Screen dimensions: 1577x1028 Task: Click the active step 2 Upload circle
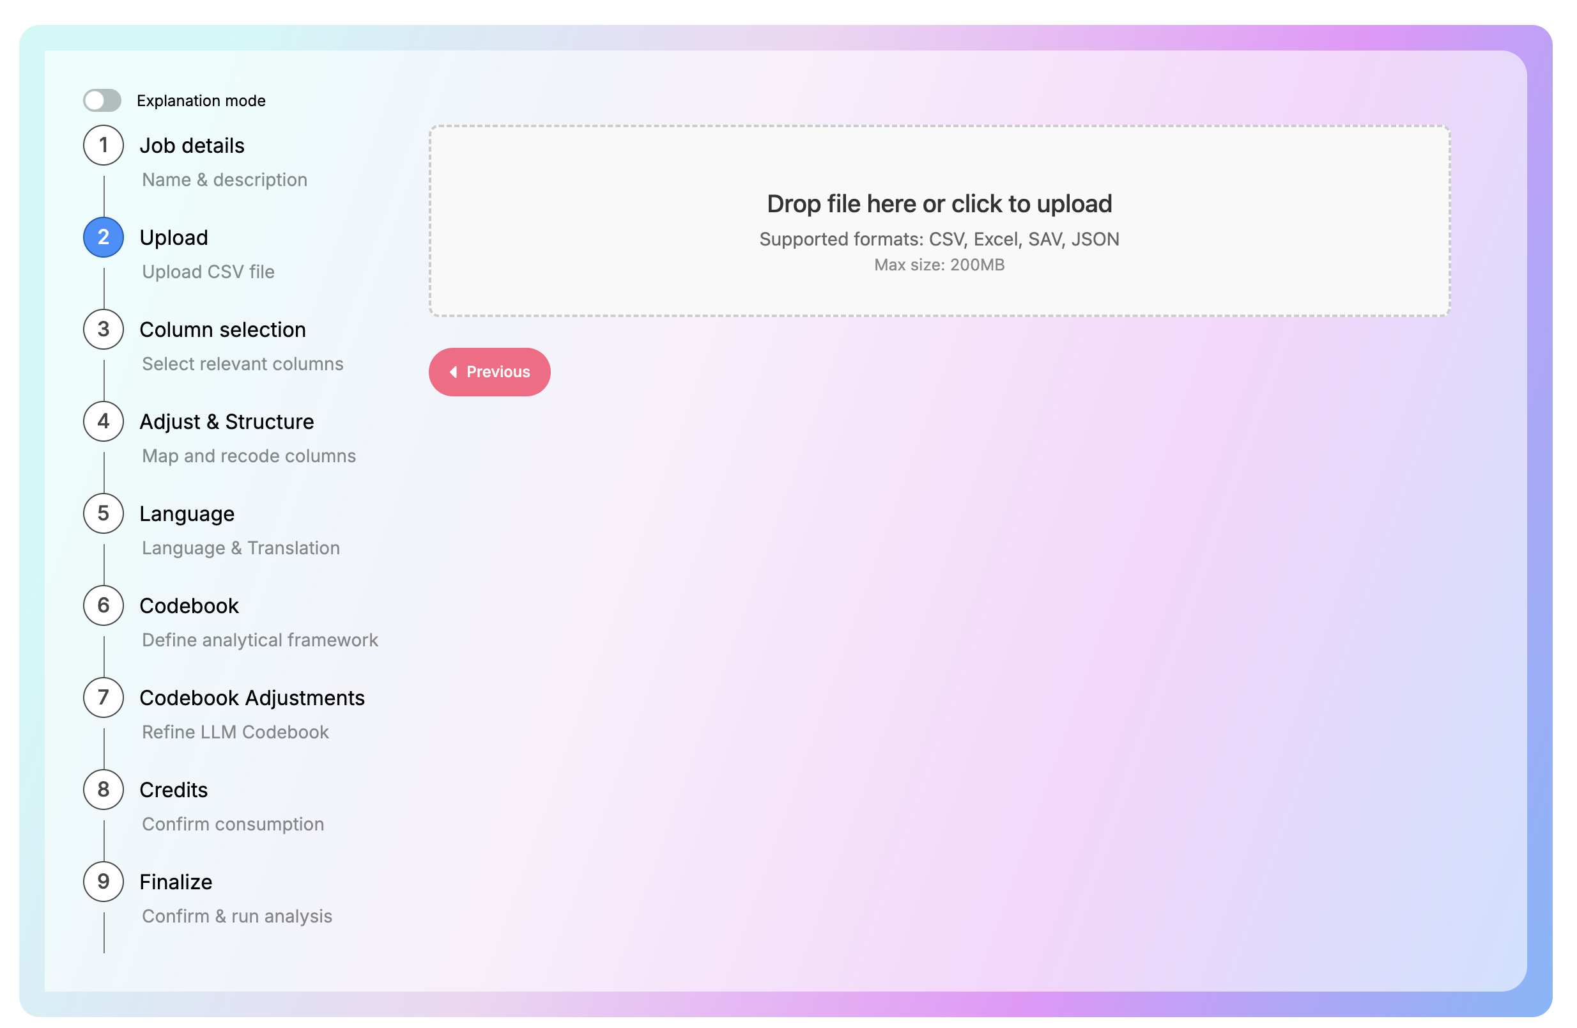(x=103, y=237)
